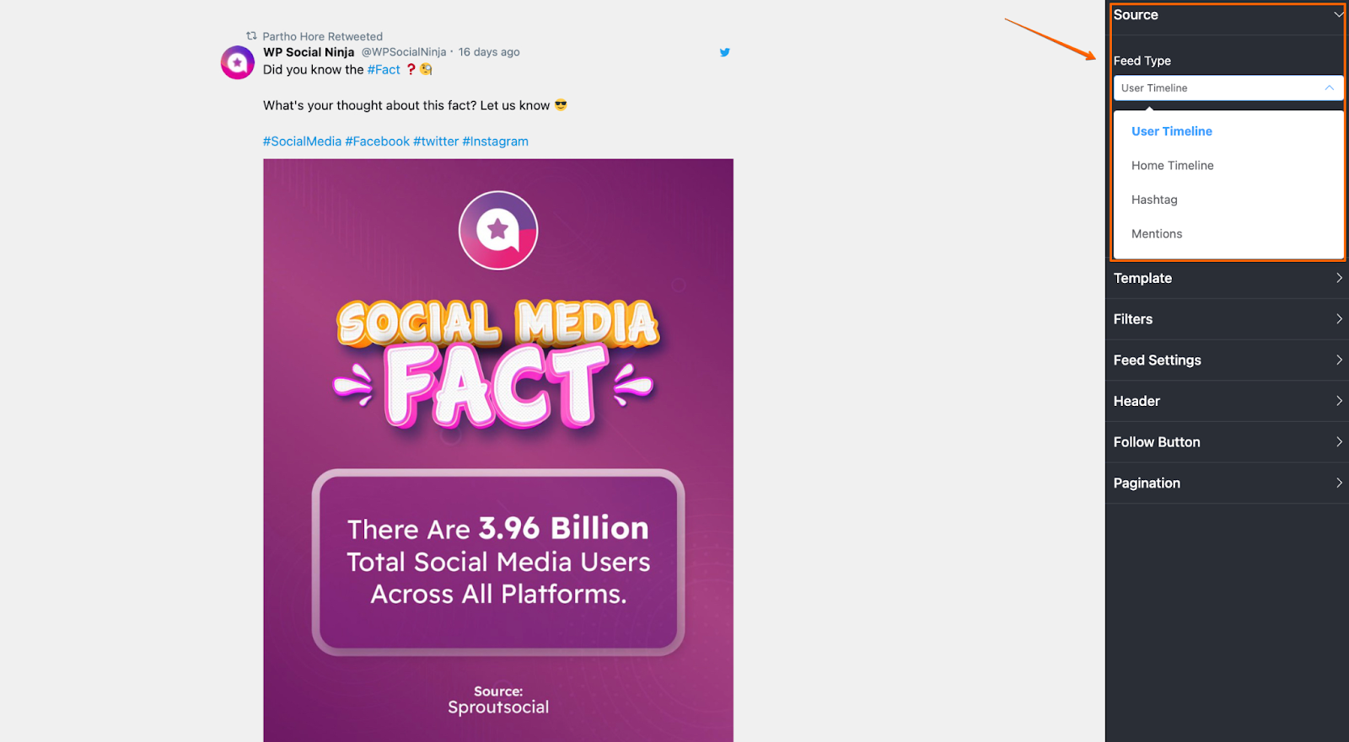Click the '16 days ago' timestamp
Screen dimensions: 1349x742
coord(489,52)
